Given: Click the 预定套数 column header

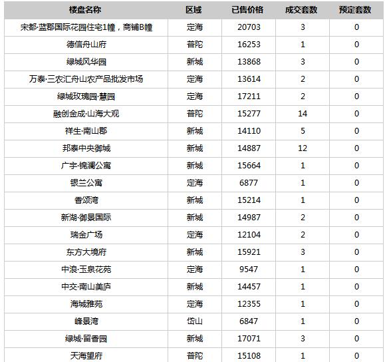Looking at the screenshot, I should point(355,10).
